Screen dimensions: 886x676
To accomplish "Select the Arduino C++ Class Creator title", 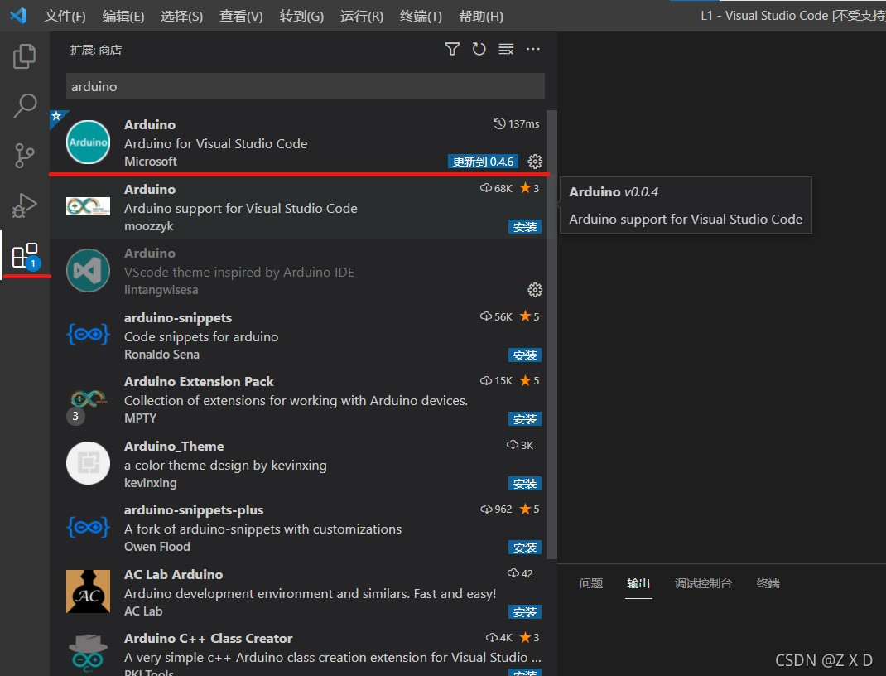I will pos(208,638).
